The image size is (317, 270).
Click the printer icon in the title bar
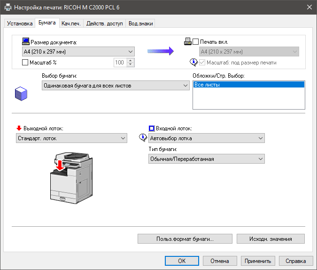7,8
